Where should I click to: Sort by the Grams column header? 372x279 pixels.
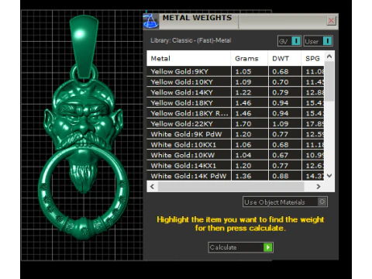coord(250,58)
